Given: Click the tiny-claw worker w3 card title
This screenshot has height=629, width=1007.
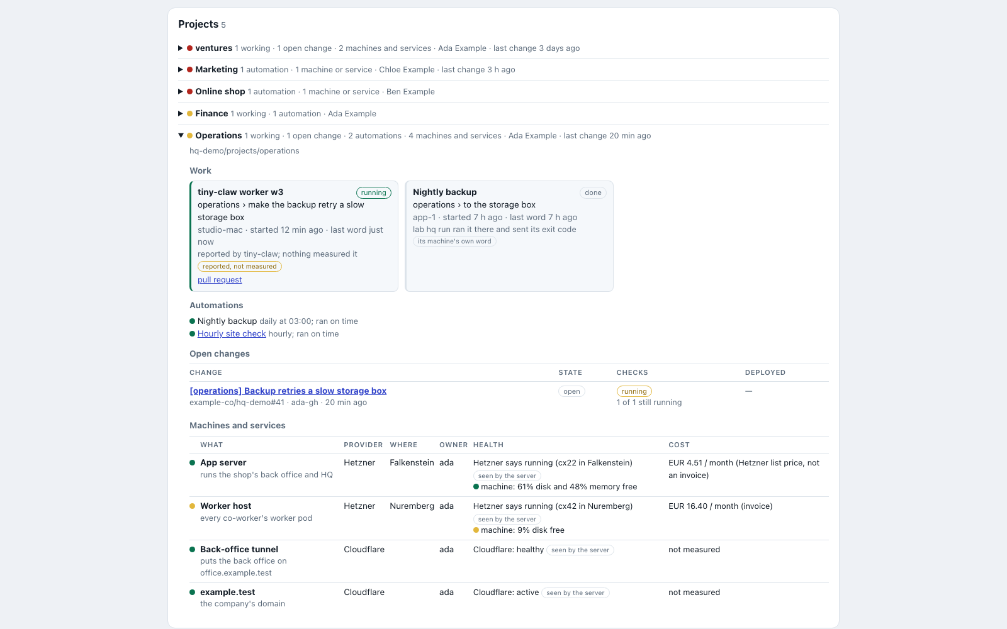Looking at the screenshot, I should point(240,192).
